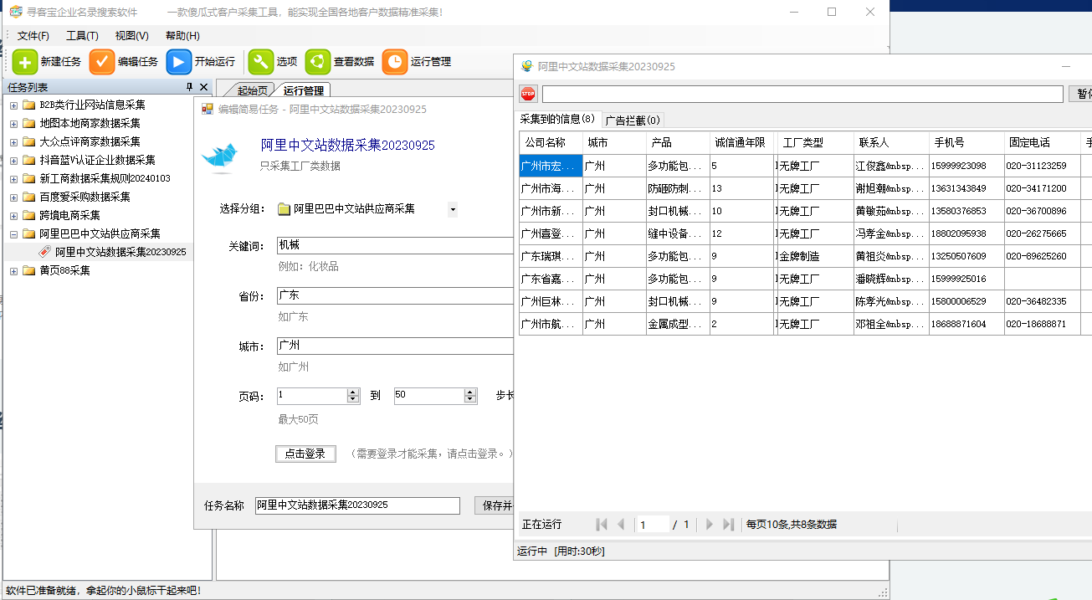
Task: Click the 阿里中文站数据采集 window title icon
Action: [x=527, y=66]
